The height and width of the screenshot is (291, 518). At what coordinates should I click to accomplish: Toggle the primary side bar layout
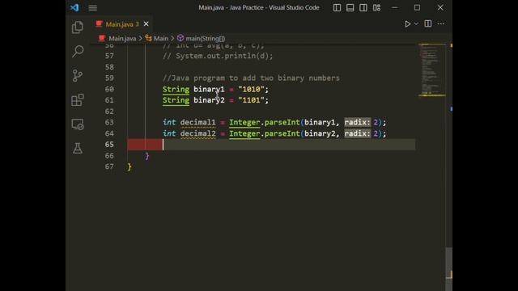[337, 7]
